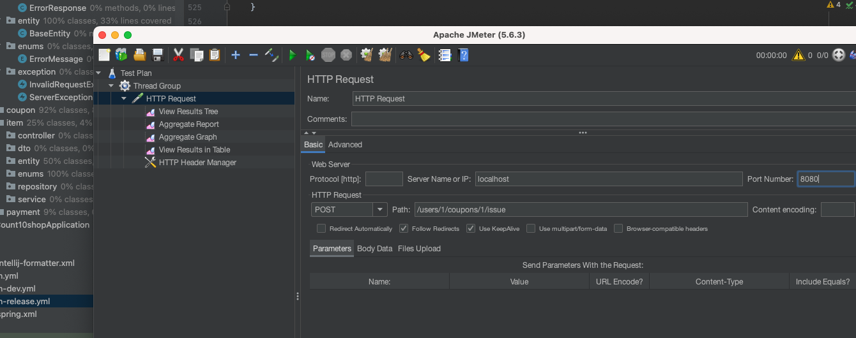Click the panel split handle dots beside the tree
This screenshot has width=856, height=338.
coord(297,297)
